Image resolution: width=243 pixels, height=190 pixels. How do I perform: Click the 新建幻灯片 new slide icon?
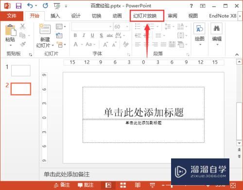pos(45,29)
